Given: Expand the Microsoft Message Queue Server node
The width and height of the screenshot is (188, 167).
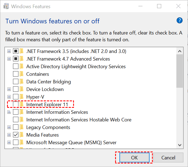Looking at the screenshot, I should coord(9,143).
